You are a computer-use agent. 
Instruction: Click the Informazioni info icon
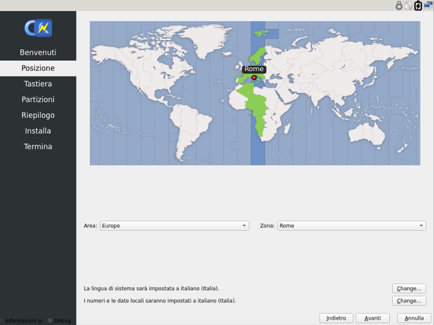pos(2,321)
